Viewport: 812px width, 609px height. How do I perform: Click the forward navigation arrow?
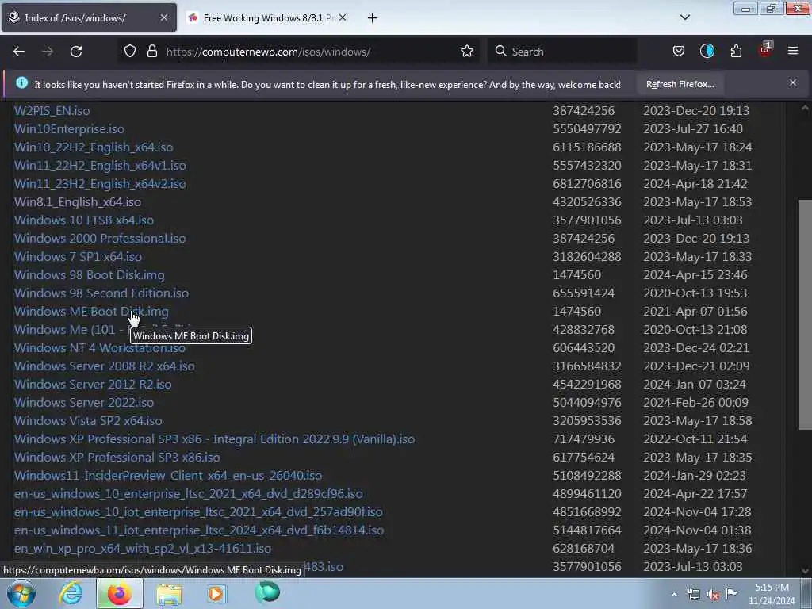point(48,52)
